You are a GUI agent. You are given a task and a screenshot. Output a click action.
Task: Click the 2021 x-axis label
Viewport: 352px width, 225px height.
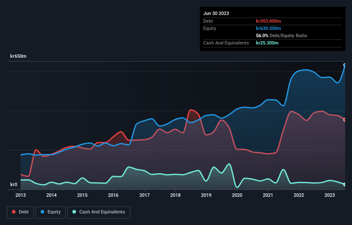(268, 195)
